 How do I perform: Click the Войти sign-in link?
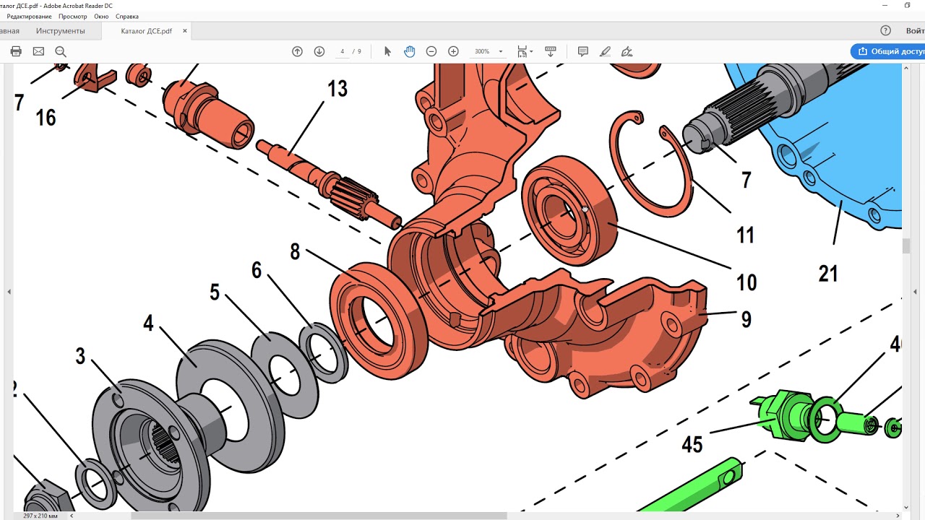tap(915, 31)
